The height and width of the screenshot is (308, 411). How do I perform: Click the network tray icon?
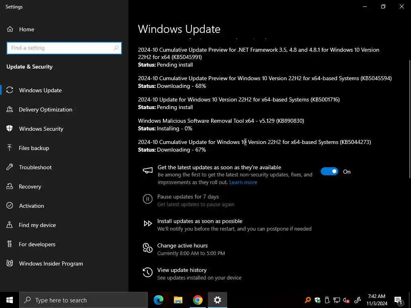[x=337, y=300]
